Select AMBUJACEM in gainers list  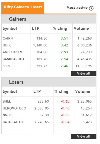13,52
